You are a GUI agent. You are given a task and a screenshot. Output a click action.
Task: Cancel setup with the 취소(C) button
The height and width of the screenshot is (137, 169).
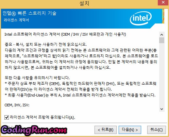click(156, 130)
